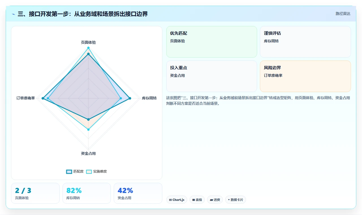Screen dimensions: 362x215
Task: Click the description paragraph starting 这张图把
Action: tap(258, 101)
